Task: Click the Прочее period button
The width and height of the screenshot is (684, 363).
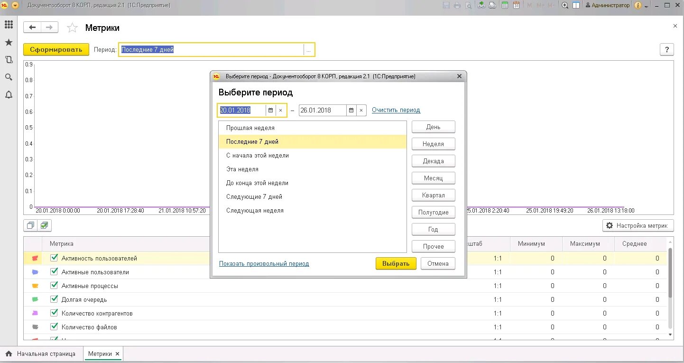Action: 433,247
